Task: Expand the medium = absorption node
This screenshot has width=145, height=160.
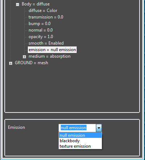Action: (24, 57)
